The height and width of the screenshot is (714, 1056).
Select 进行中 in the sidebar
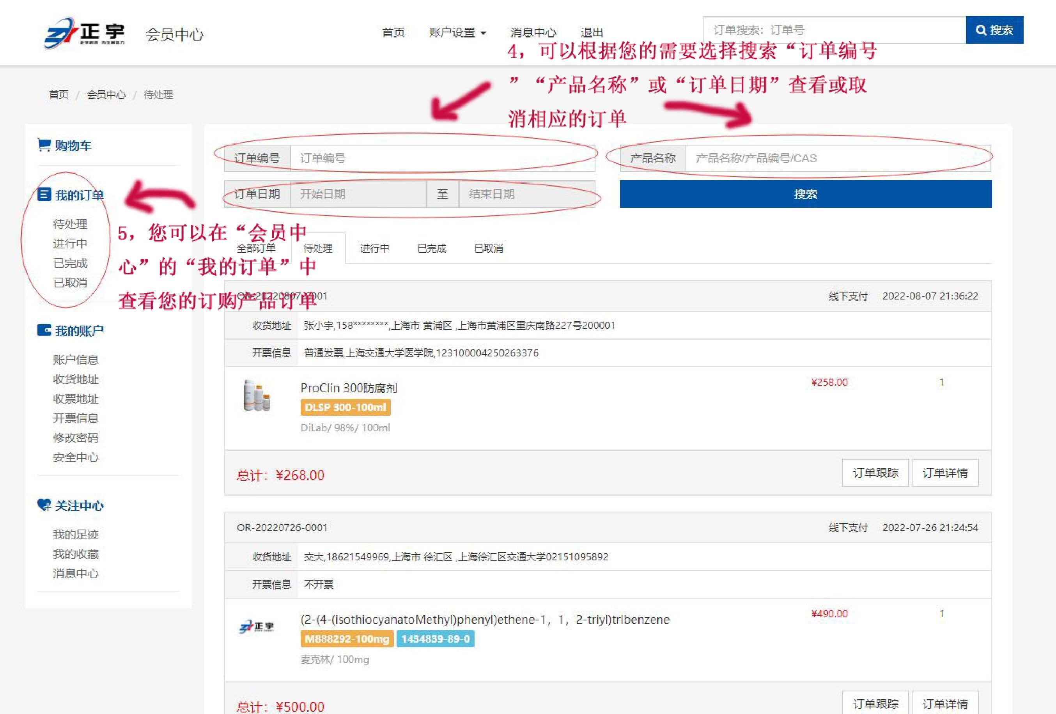[x=70, y=244]
